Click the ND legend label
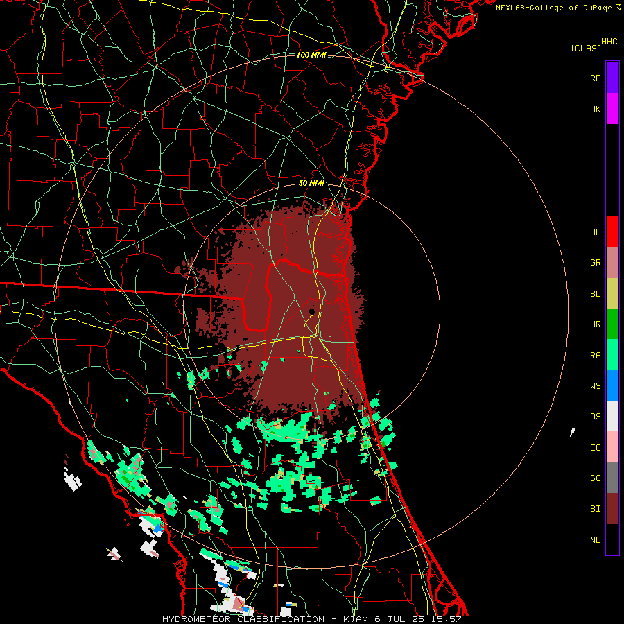 coord(595,539)
